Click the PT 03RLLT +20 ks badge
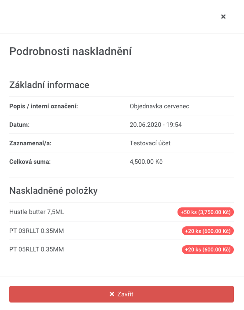244x310 pixels. [208, 231]
